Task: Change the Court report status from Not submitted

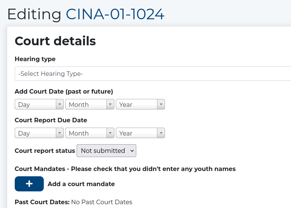Action: coord(106,151)
